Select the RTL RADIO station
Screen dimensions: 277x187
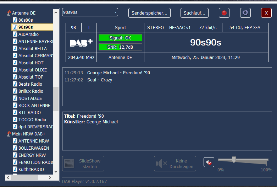29,112
